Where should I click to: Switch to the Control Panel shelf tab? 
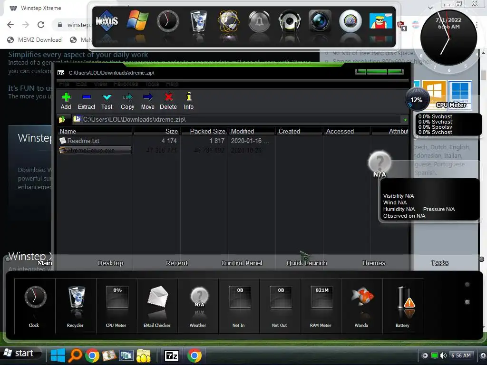(x=242, y=263)
